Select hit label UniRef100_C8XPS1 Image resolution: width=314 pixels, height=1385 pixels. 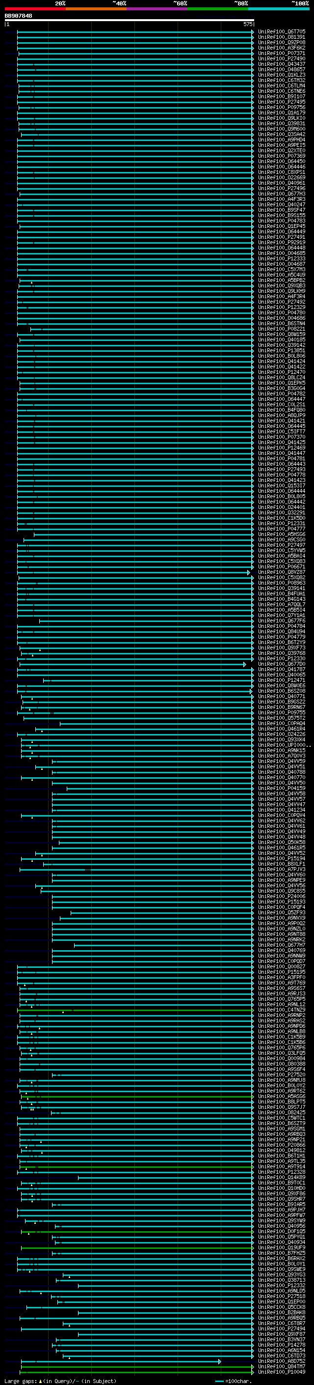point(282,172)
